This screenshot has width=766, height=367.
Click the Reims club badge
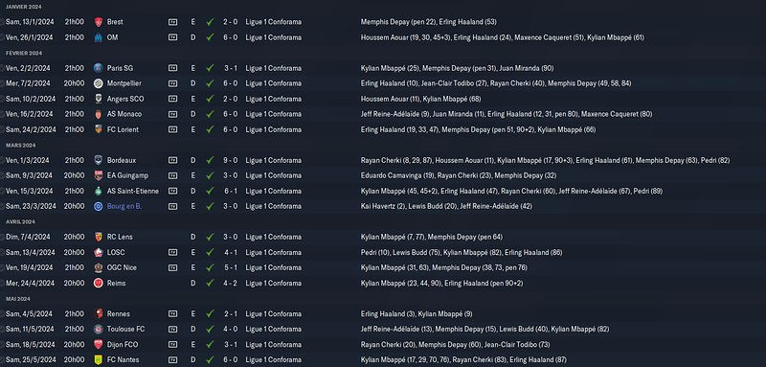[99, 284]
